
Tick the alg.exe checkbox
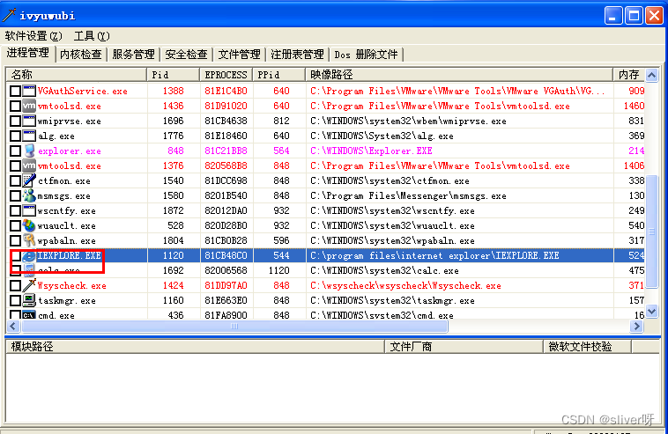pyautogui.click(x=15, y=136)
